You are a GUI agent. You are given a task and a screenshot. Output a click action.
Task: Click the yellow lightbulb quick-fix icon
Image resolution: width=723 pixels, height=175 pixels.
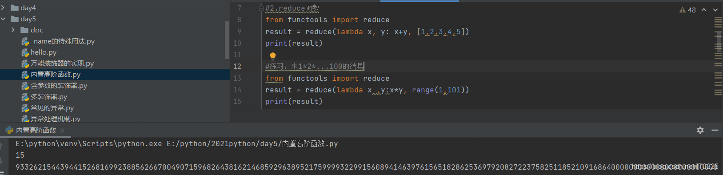pos(273,56)
